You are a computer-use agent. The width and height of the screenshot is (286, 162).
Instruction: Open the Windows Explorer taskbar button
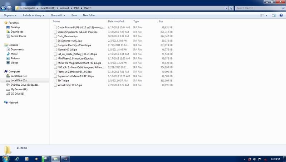56,159
